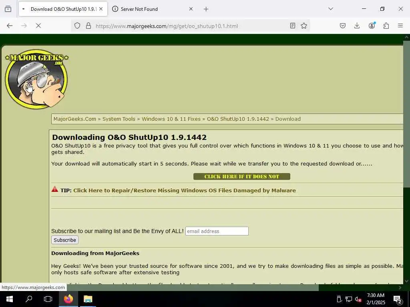Open the Repair/Restore Missing Windows OS Files tip

(185, 190)
